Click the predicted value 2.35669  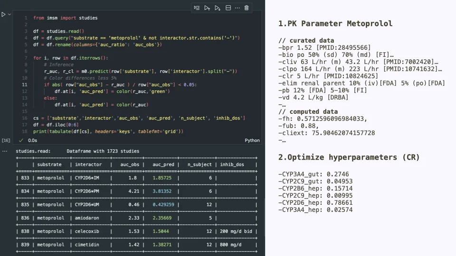(162, 218)
